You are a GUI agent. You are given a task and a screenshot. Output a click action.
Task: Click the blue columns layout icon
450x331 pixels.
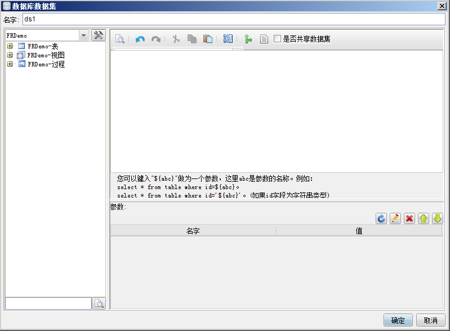point(228,39)
